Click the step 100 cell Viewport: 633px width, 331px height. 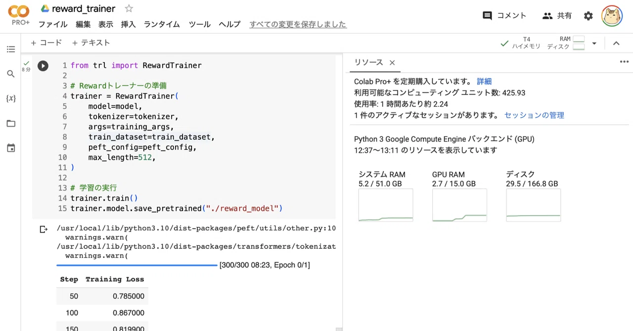pos(72,313)
